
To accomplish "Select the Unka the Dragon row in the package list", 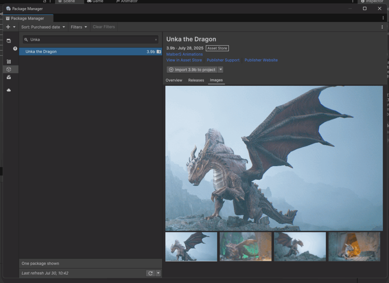I will point(90,52).
